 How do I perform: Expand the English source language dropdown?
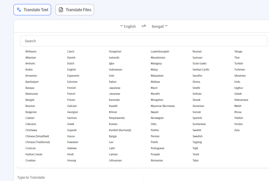click(128, 26)
